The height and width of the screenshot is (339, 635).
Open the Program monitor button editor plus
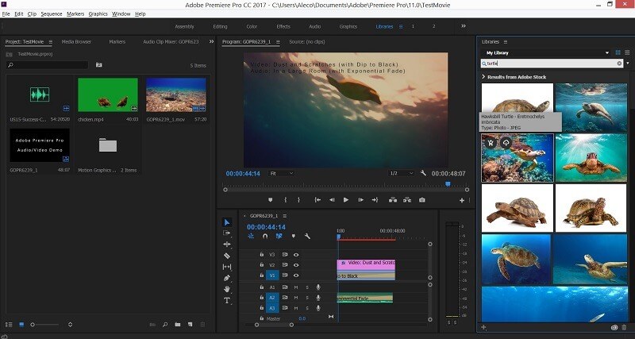point(462,200)
